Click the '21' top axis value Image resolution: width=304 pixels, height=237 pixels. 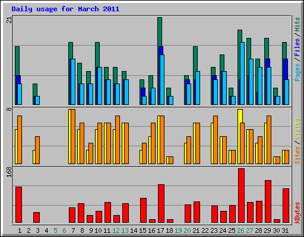[9, 20]
